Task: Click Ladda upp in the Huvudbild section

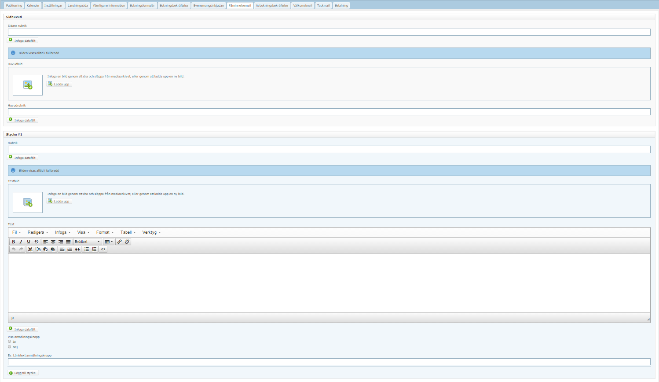Action: [59, 84]
